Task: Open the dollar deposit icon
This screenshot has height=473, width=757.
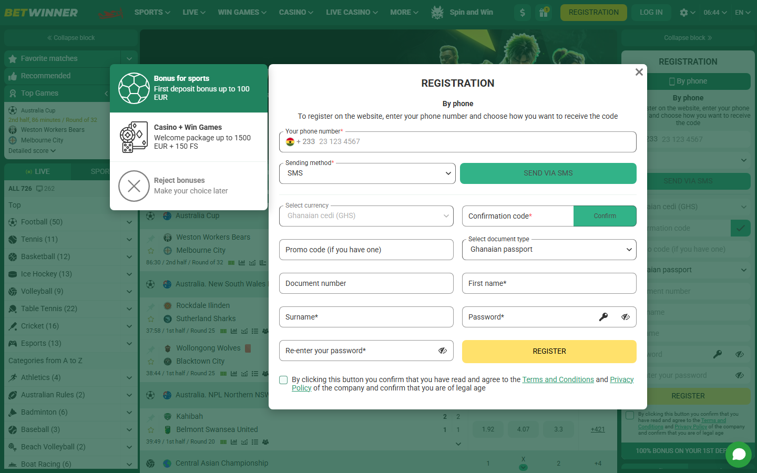Action: click(522, 13)
